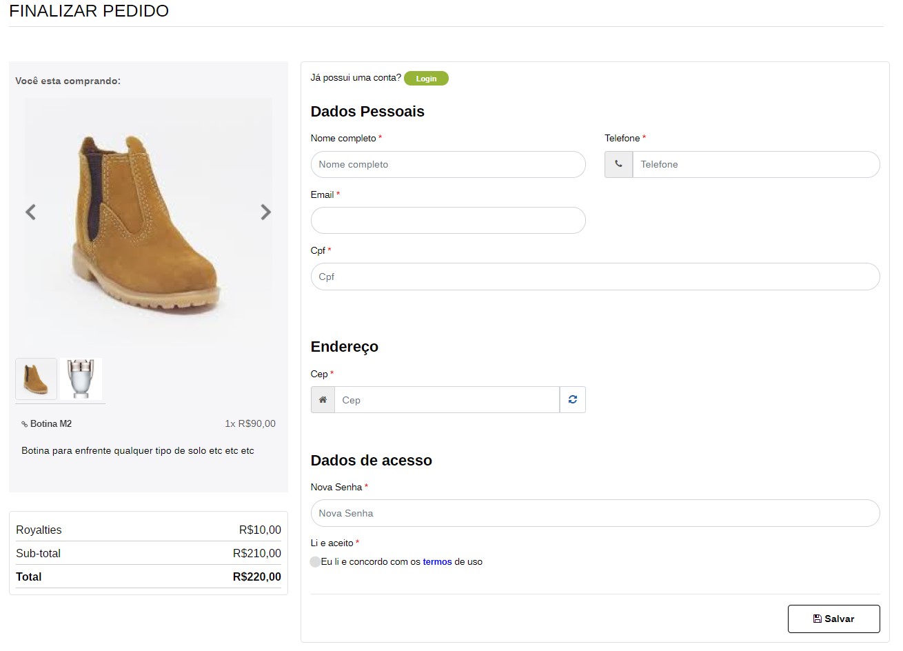Click the phone icon beside Telefone
Screen dimensions: 903x651
click(x=618, y=165)
